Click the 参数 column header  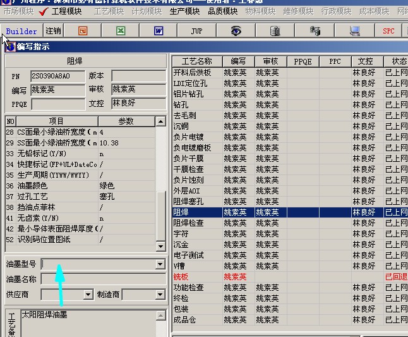pos(126,121)
